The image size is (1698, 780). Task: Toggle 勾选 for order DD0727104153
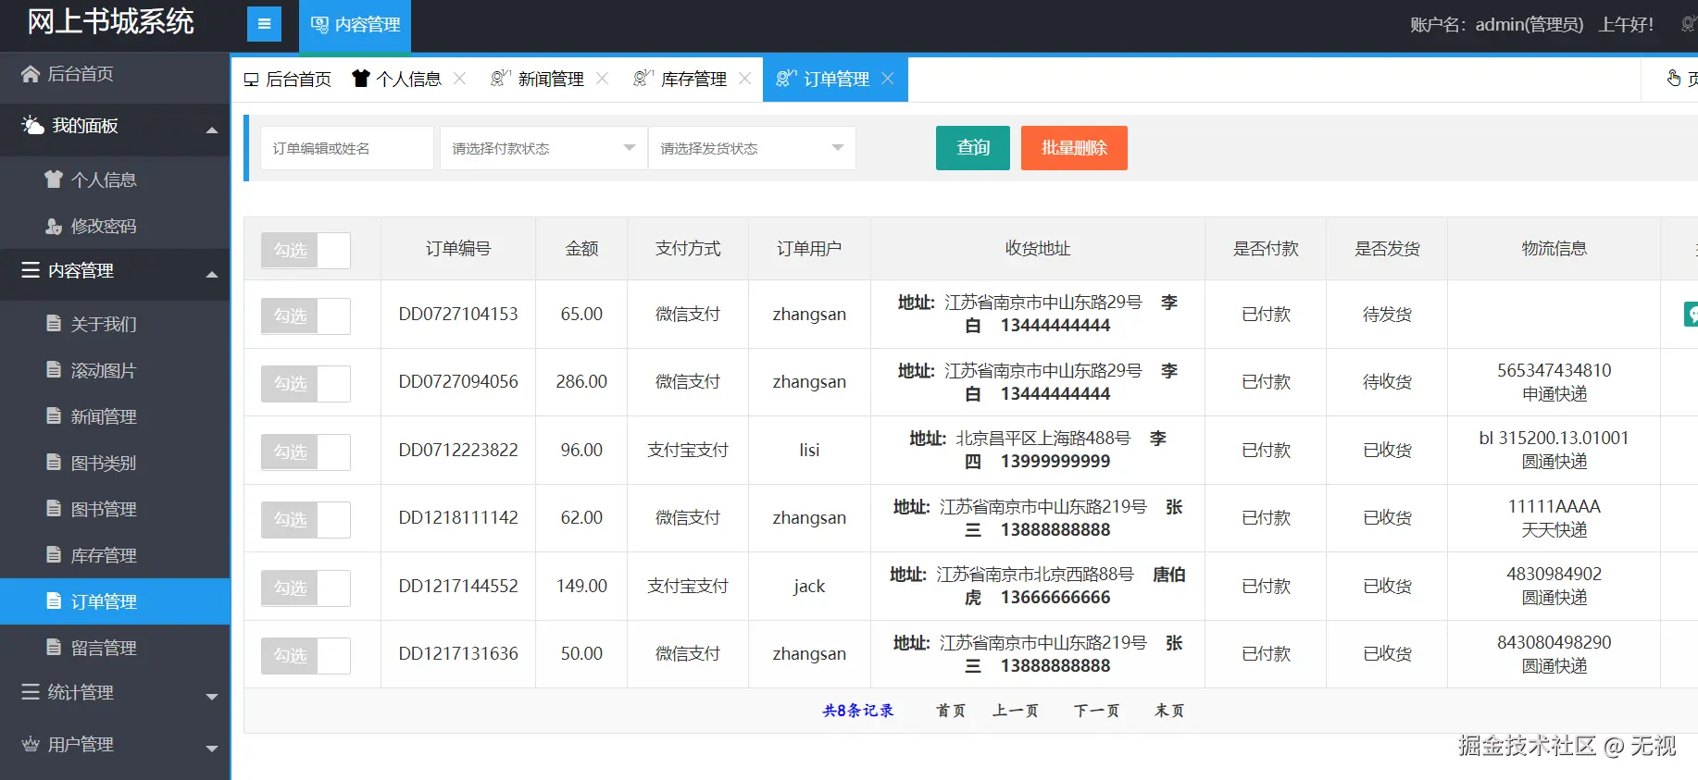click(306, 316)
